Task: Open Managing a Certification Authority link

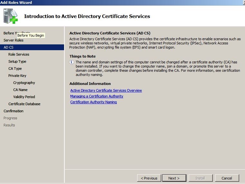Action: [x=97, y=96]
